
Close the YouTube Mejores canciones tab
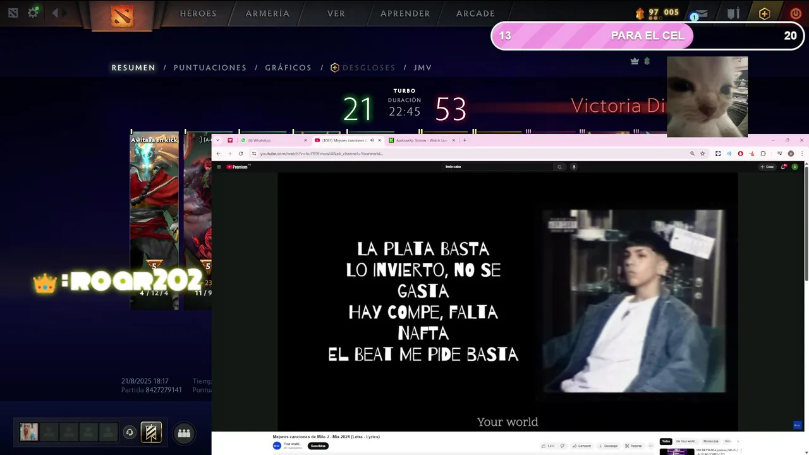tap(379, 140)
